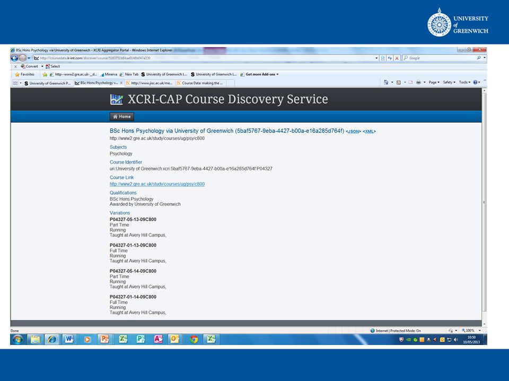
Task: Open the Safety menu
Action: coord(449,83)
